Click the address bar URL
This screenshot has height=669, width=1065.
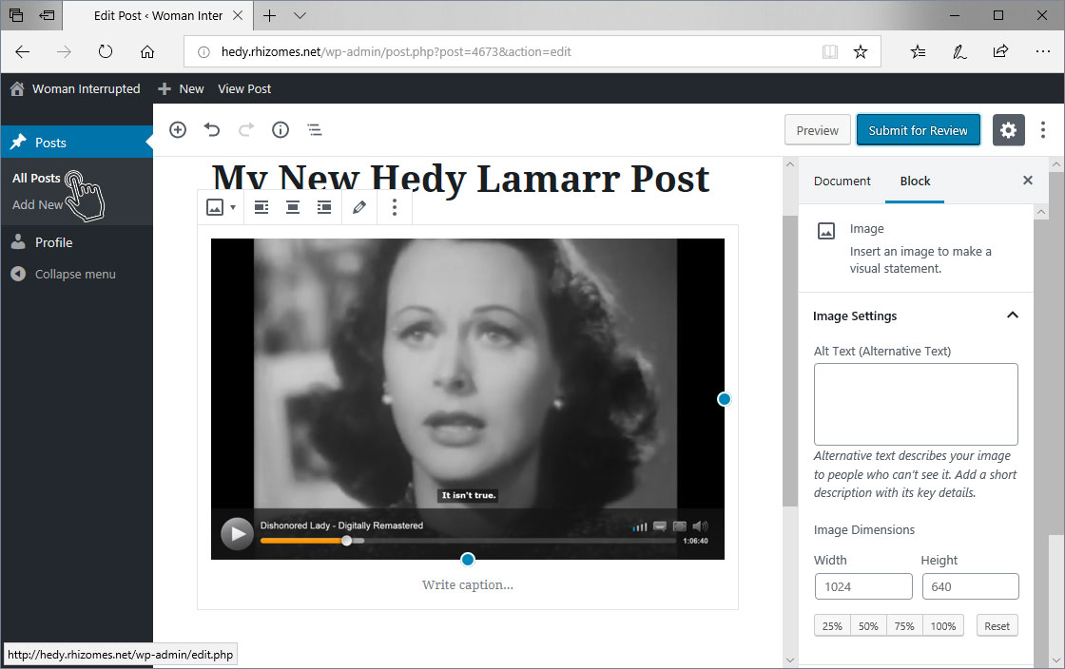(x=396, y=51)
